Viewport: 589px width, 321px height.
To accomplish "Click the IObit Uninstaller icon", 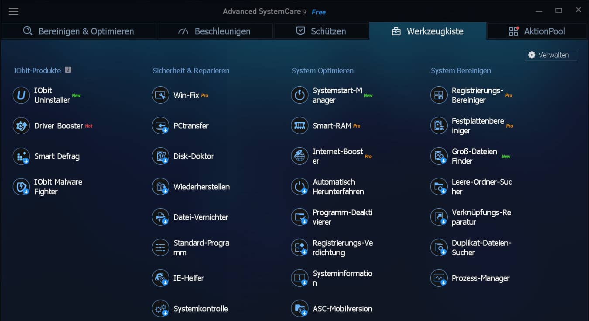I will 21,95.
